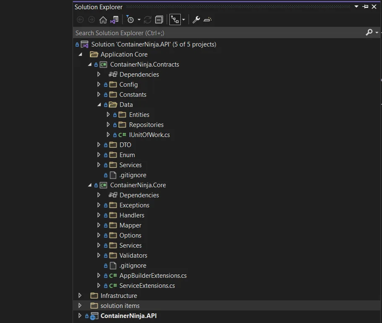Expand the Entities folder under Data
This screenshot has height=323, width=382.
(x=108, y=115)
